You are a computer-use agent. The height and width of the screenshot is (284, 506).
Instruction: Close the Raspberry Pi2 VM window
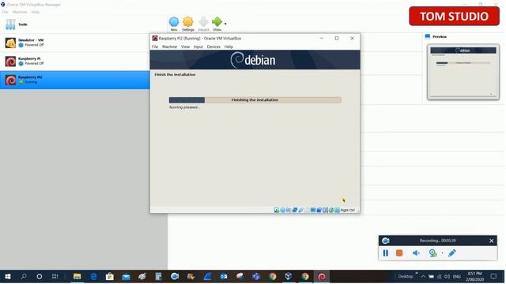point(352,39)
